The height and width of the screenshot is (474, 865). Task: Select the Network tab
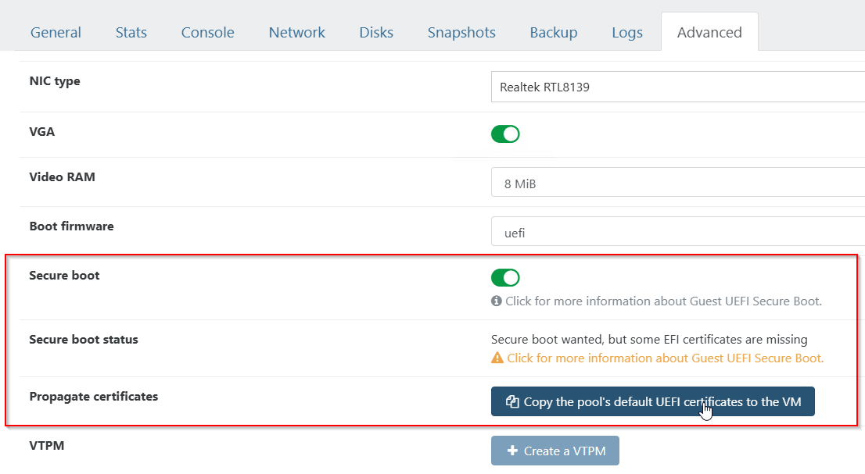coord(296,33)
